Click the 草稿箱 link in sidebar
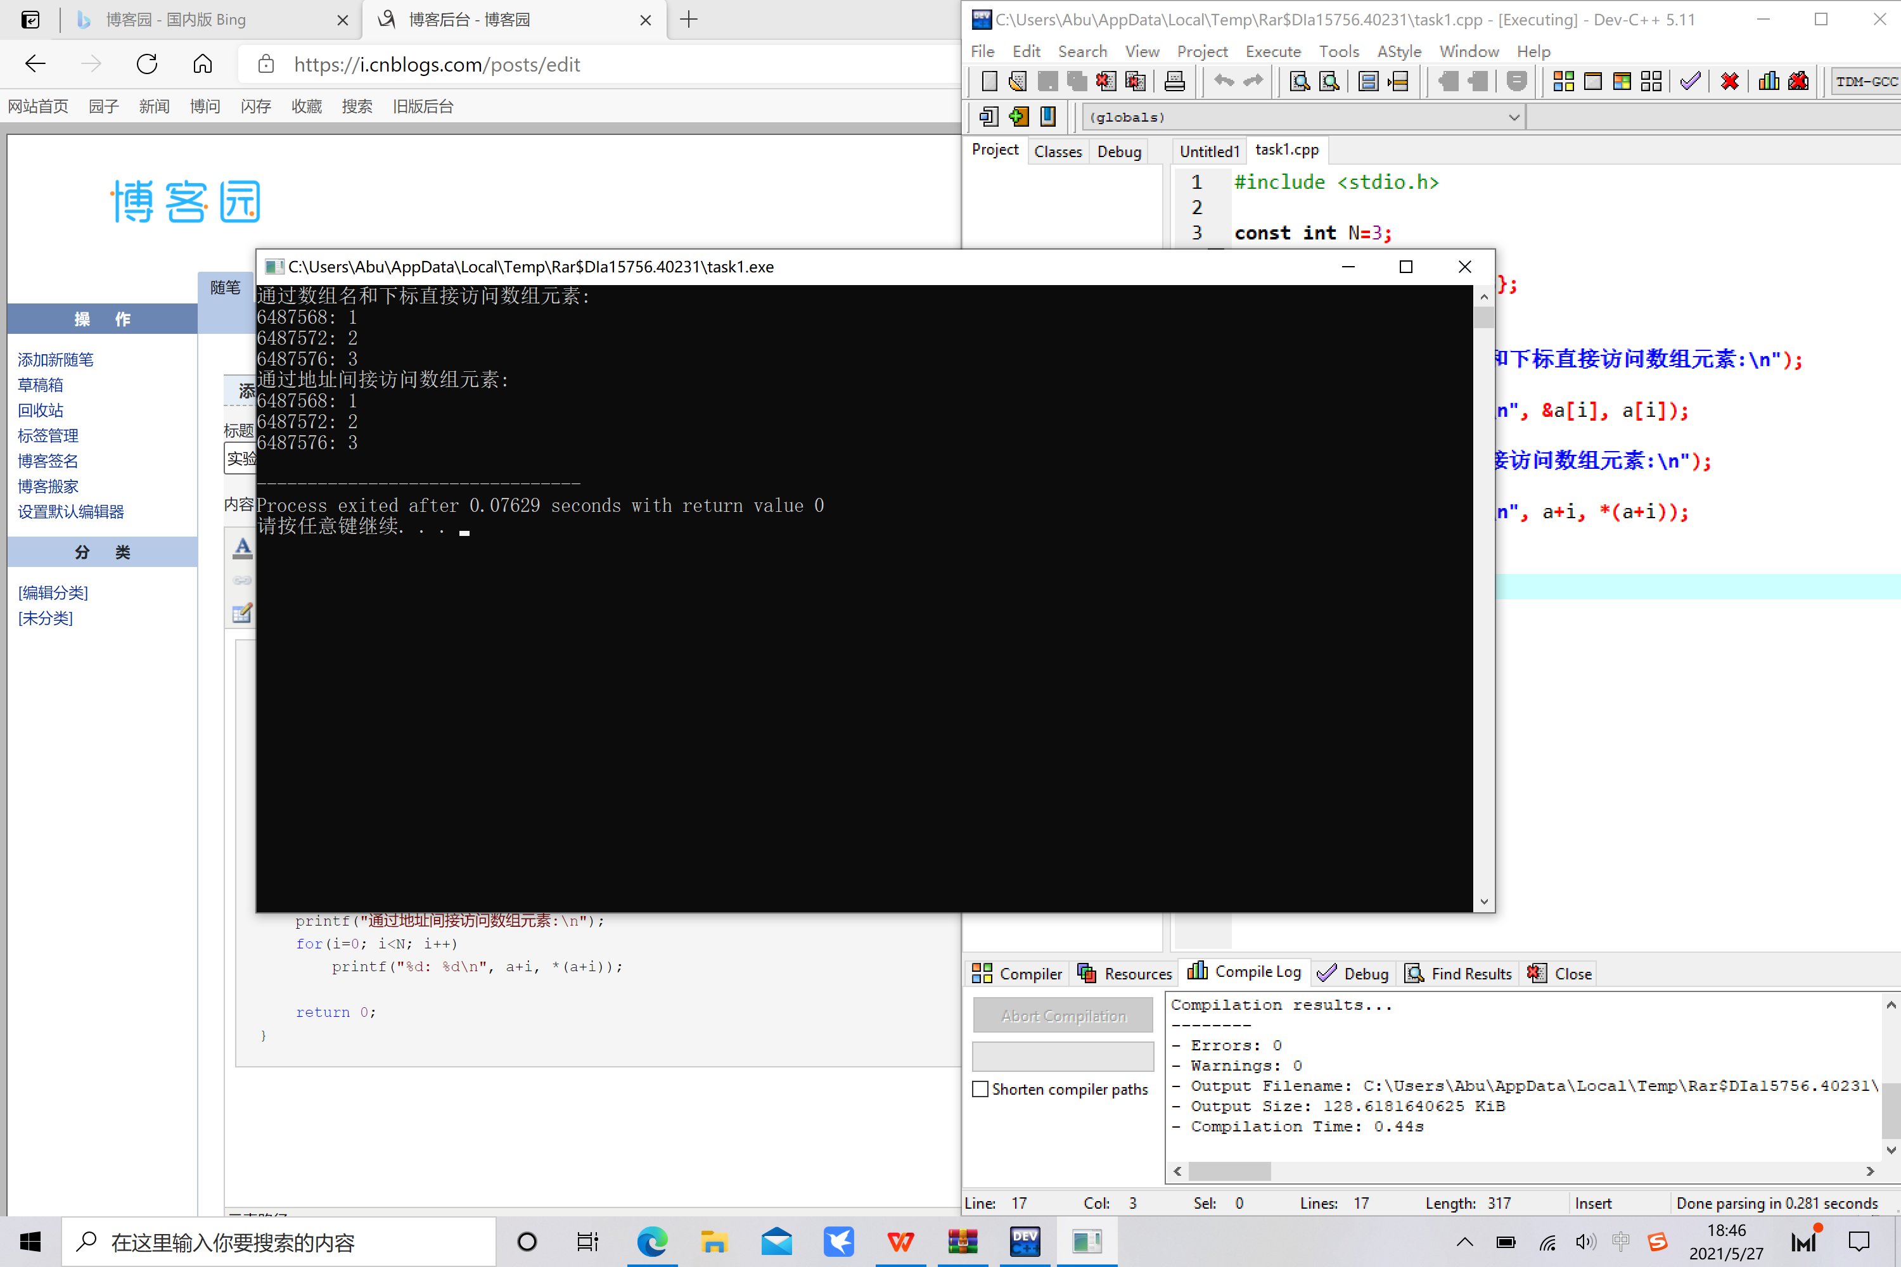This screenshot has height=1267, width=1901. pos(41,385)
